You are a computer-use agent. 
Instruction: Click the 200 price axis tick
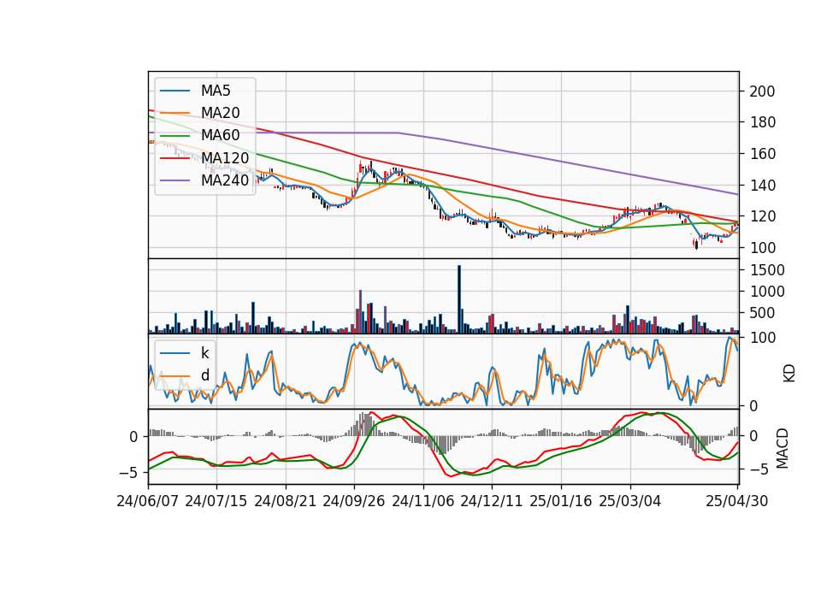pyautogui.click(x=762, y=91)
